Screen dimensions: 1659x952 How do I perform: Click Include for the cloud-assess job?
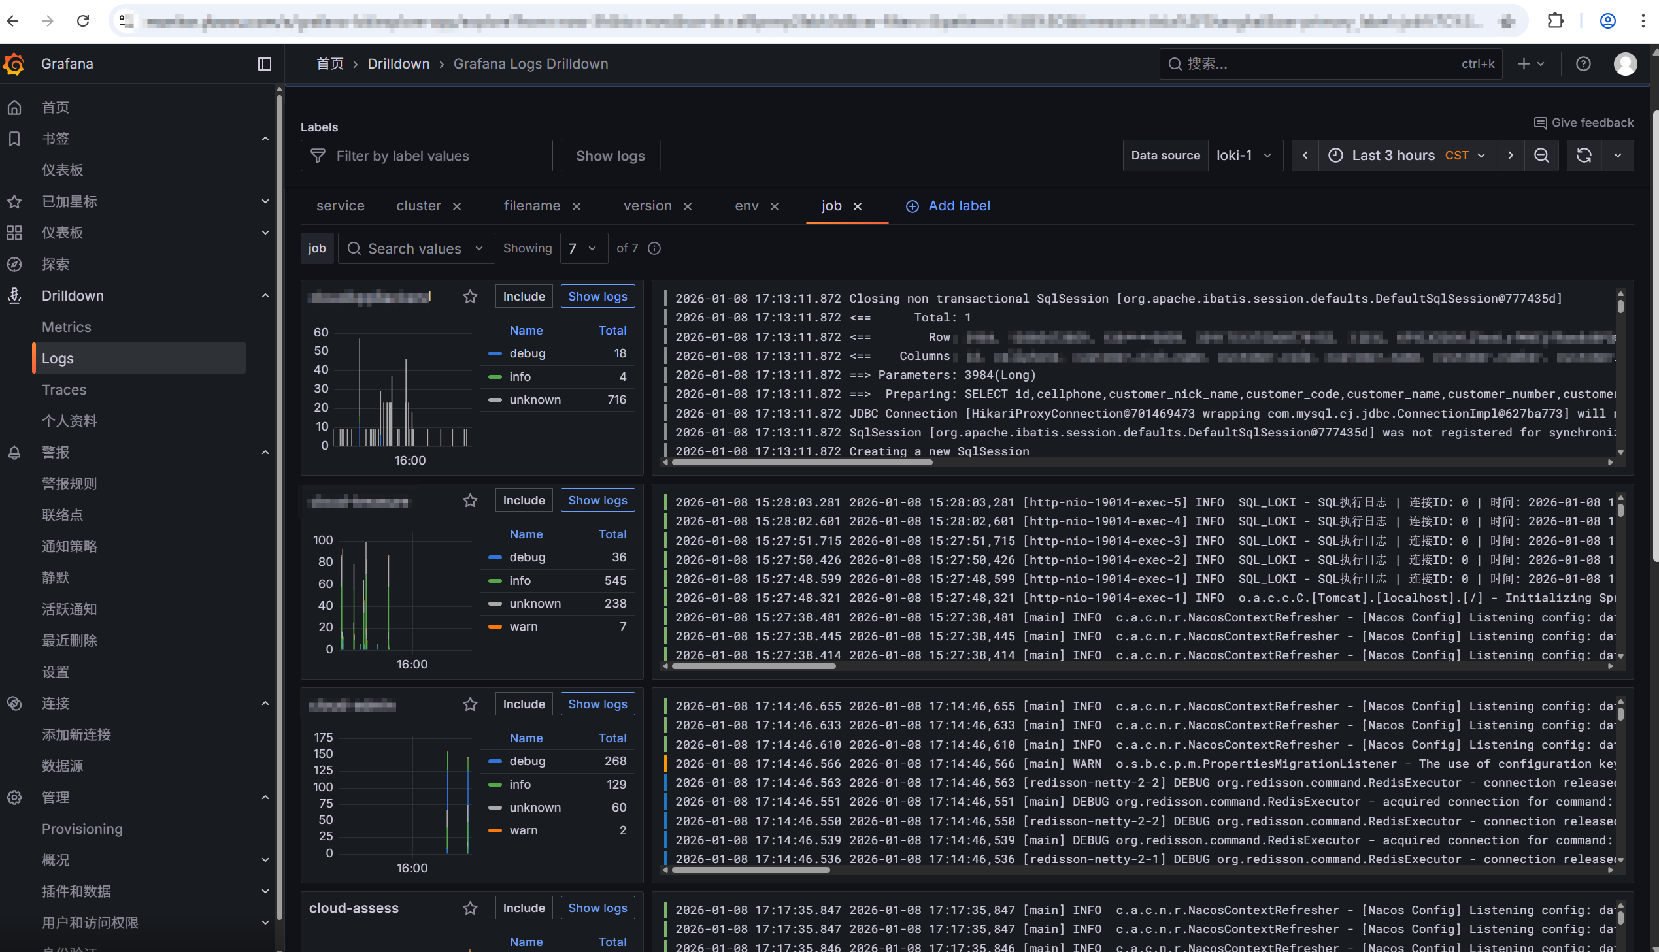pos(523,908)
